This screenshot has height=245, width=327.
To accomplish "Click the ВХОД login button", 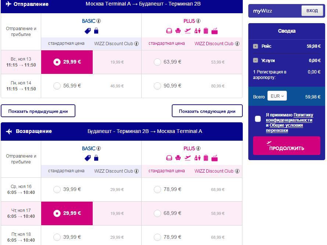I will [312, 11].
